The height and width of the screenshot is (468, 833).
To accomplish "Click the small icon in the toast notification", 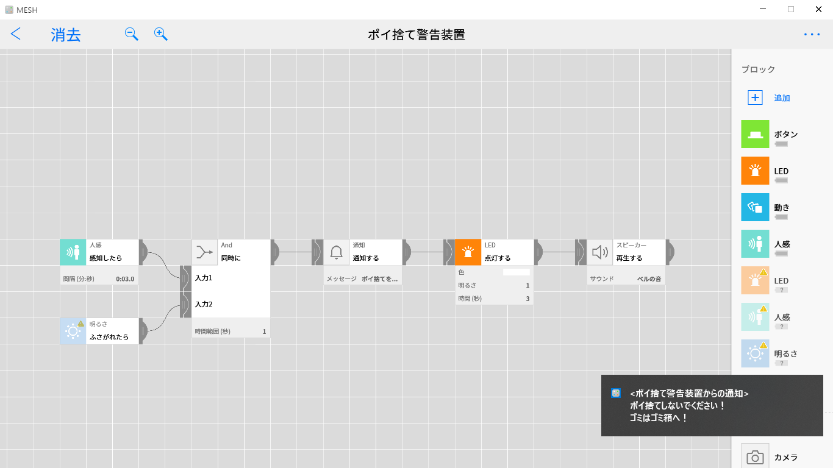I will click(616, 394).
